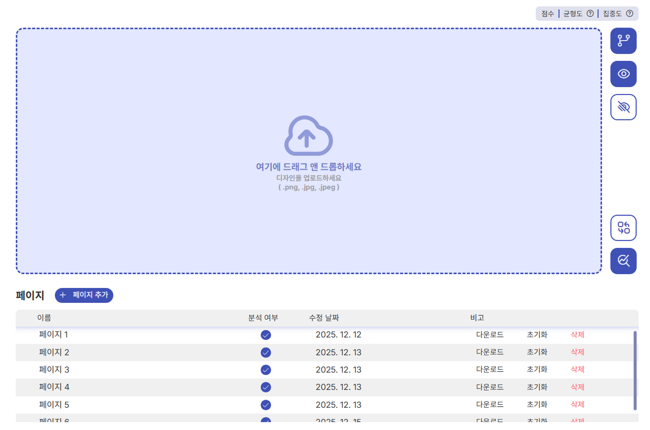
Task: Click the 균형도 label at the top
Action: 573,14
